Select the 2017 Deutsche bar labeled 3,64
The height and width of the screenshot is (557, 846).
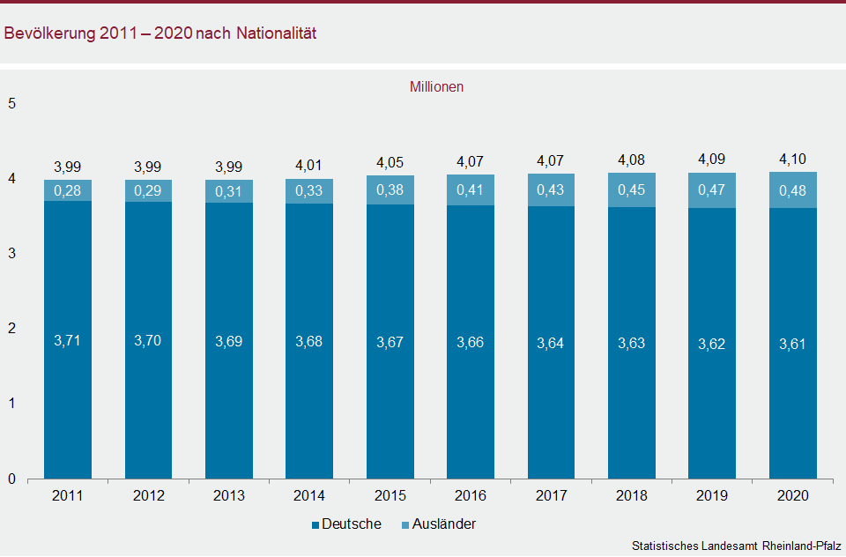point(551,343)
